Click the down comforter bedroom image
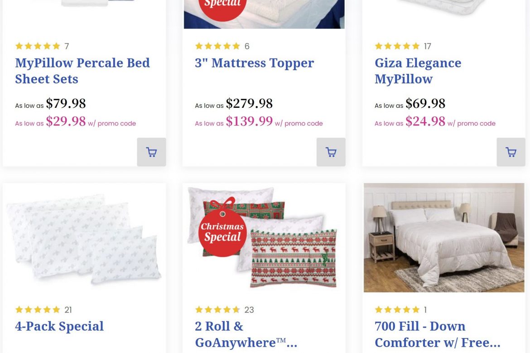Viewport: 530px width, 353px height. 444,238
